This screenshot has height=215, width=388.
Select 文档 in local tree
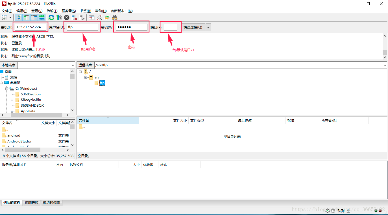(14, 77)
